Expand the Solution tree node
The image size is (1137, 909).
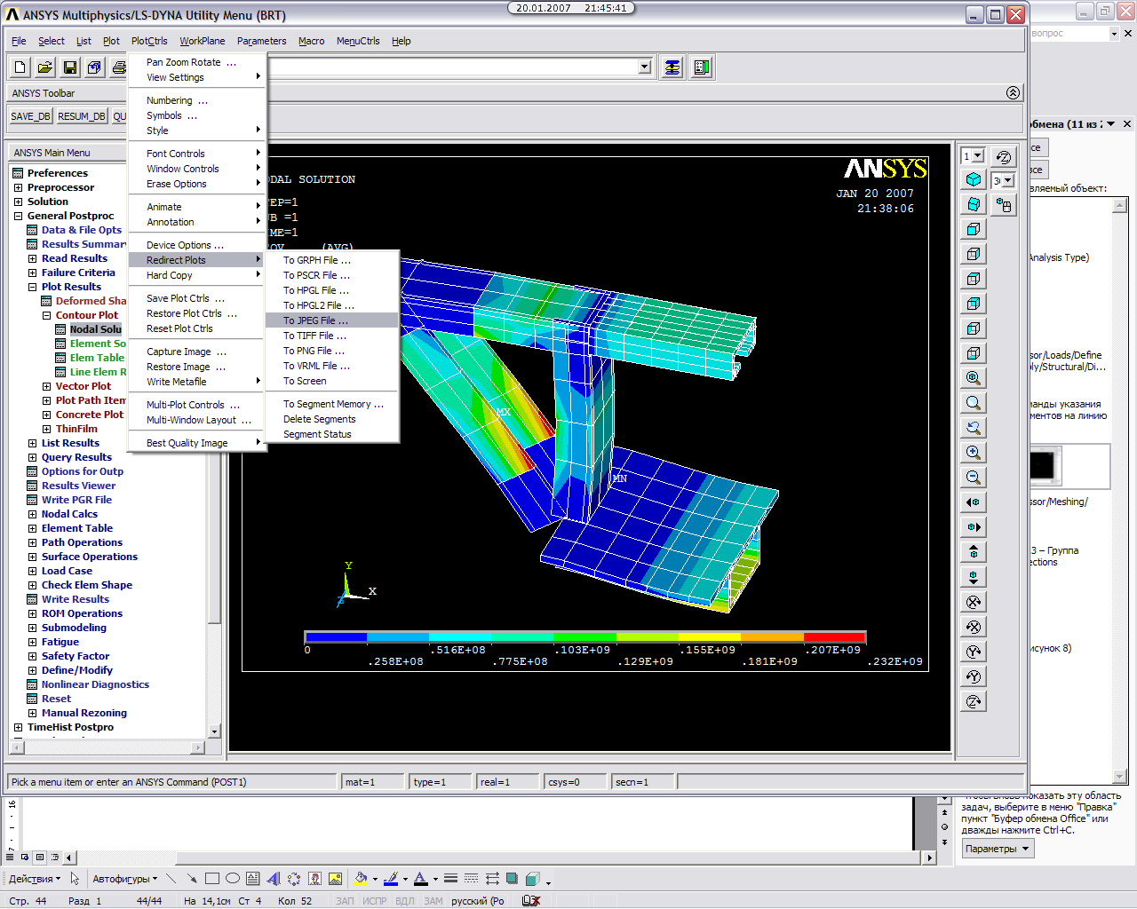(18, 202)
